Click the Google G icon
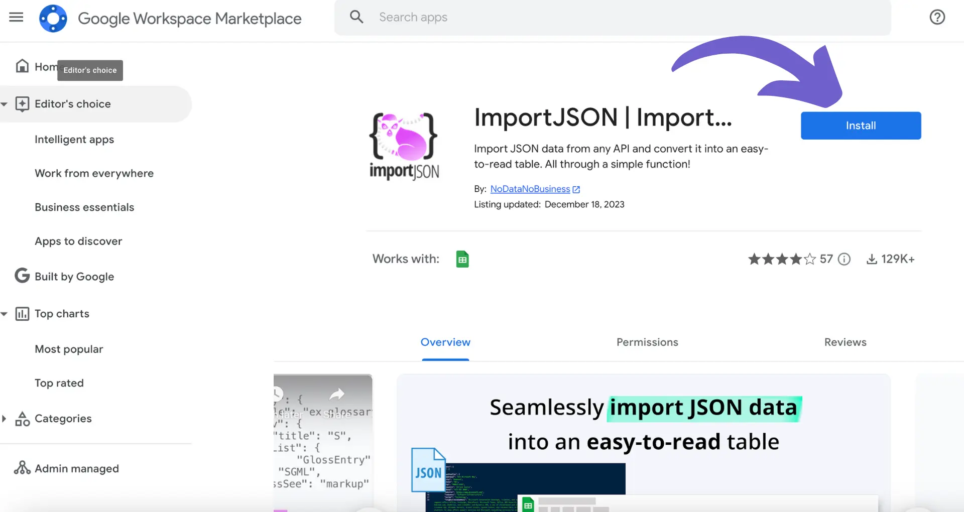This screenshot has height=512, width=964. [22, 276]
